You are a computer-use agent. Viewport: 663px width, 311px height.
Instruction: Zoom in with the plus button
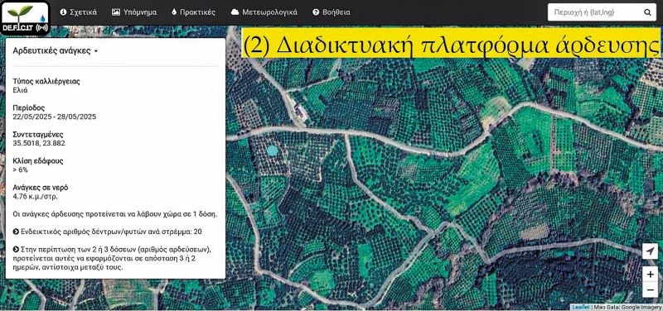pos(650,275)
